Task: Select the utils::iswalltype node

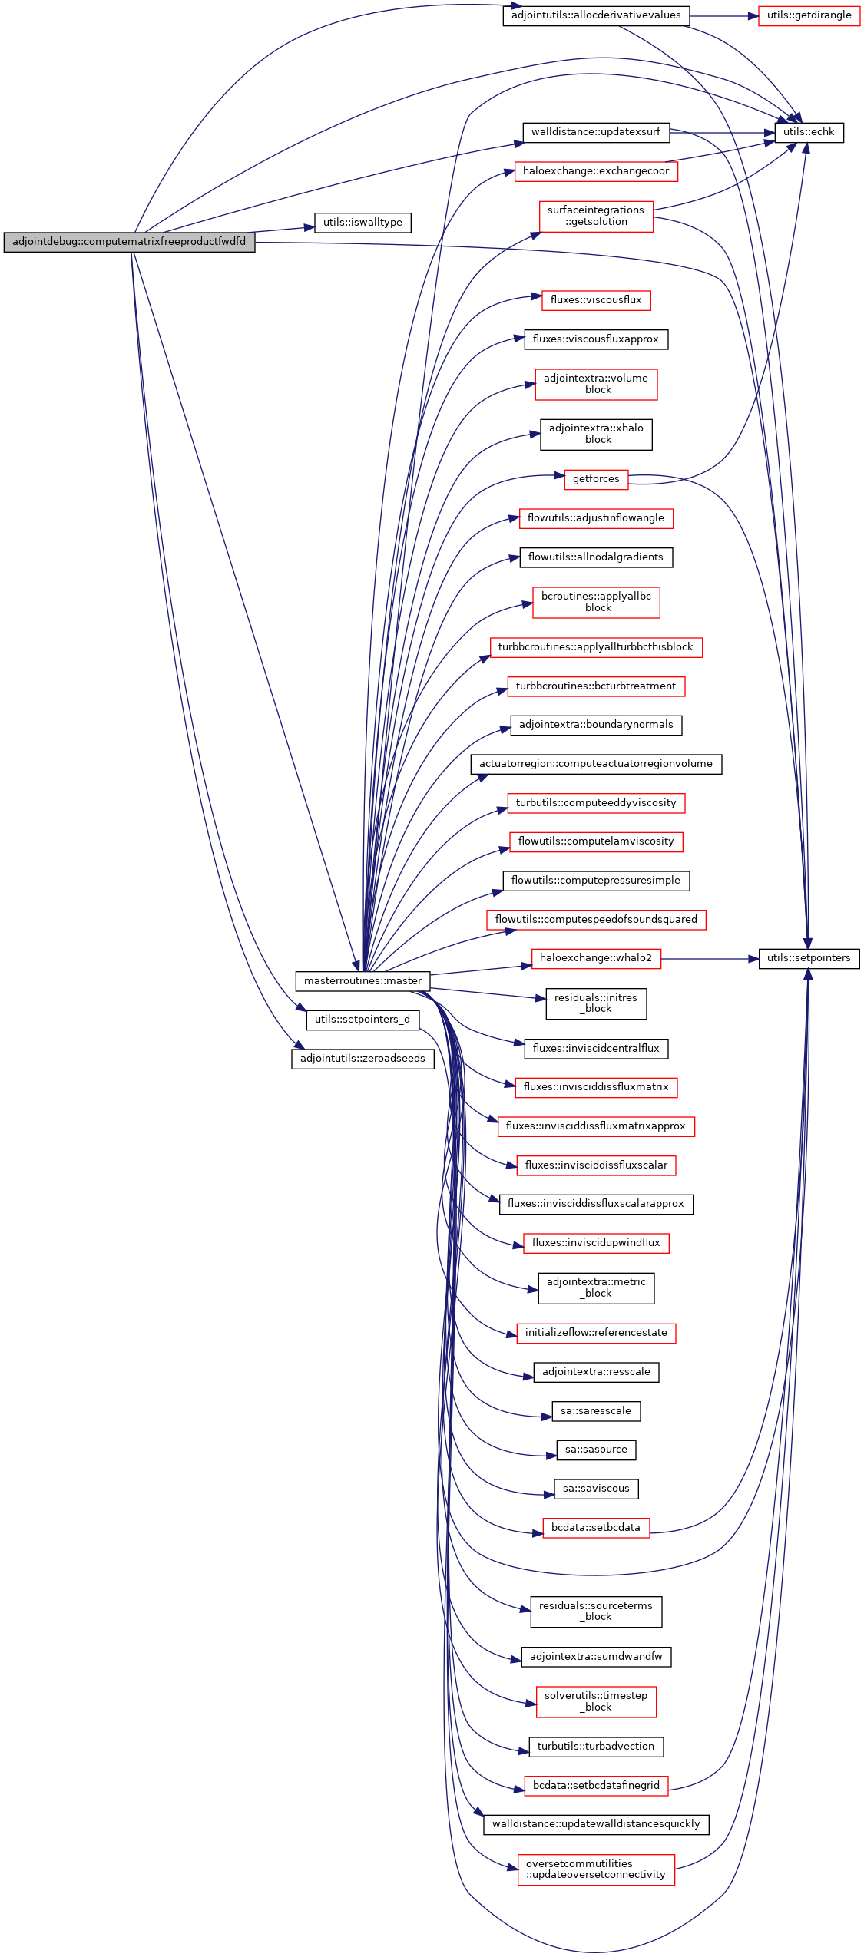Action: tap(362, 223)
